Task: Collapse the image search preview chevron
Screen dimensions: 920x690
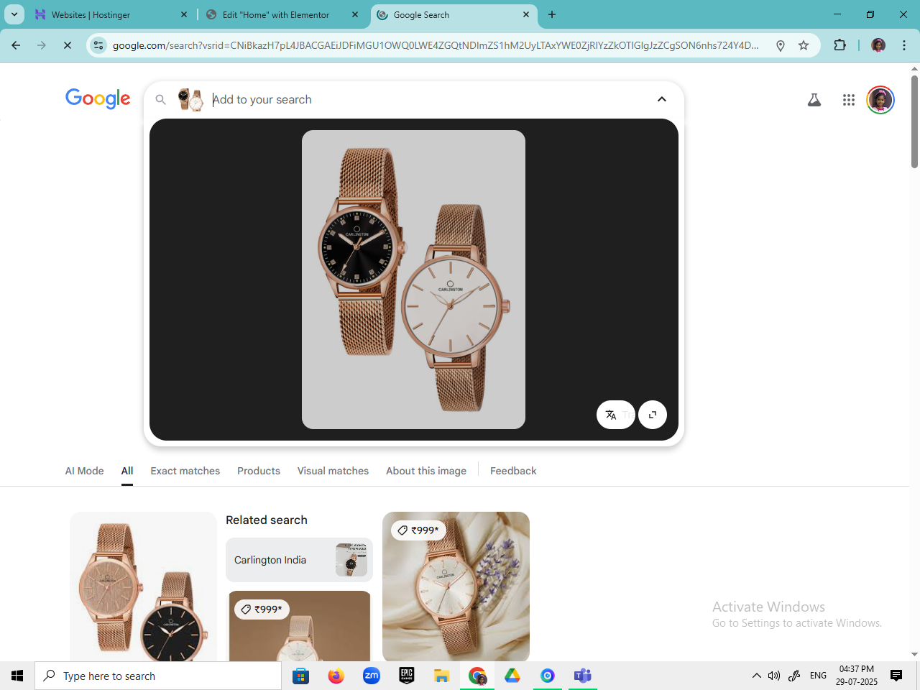Action: (661, 99)
